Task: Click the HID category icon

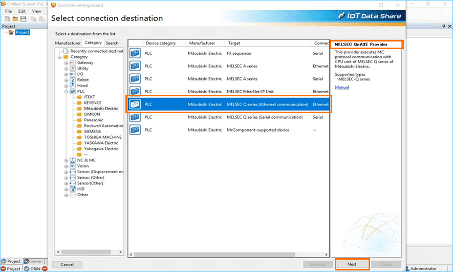Action: 73,189
